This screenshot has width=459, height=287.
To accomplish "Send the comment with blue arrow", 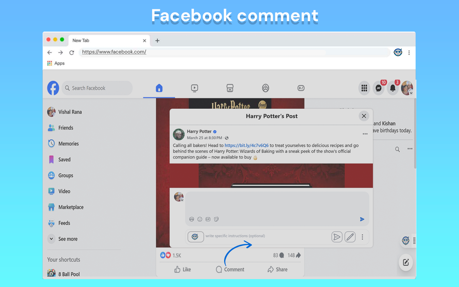I will tap(362, 219).
